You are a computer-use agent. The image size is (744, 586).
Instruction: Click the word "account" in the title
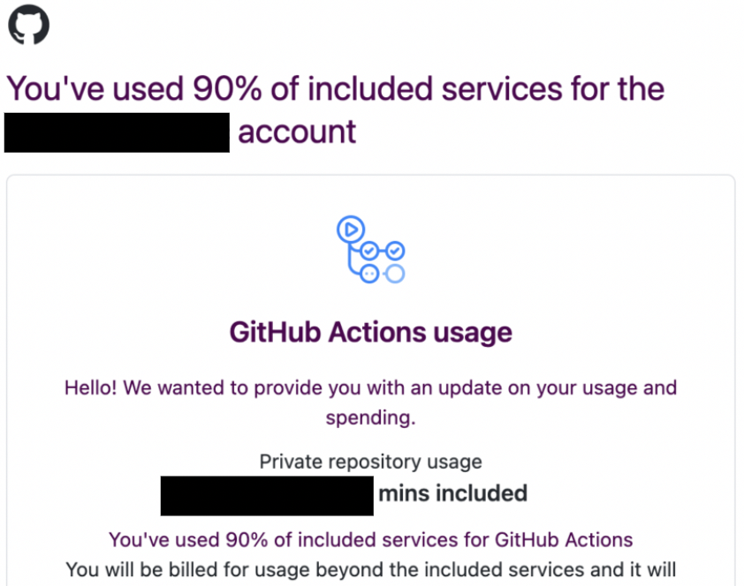[x=297, y=132]
